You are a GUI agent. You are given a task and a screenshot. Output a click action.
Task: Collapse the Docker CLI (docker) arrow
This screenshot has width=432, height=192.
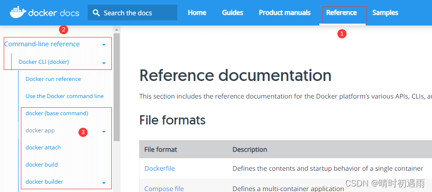104,63
